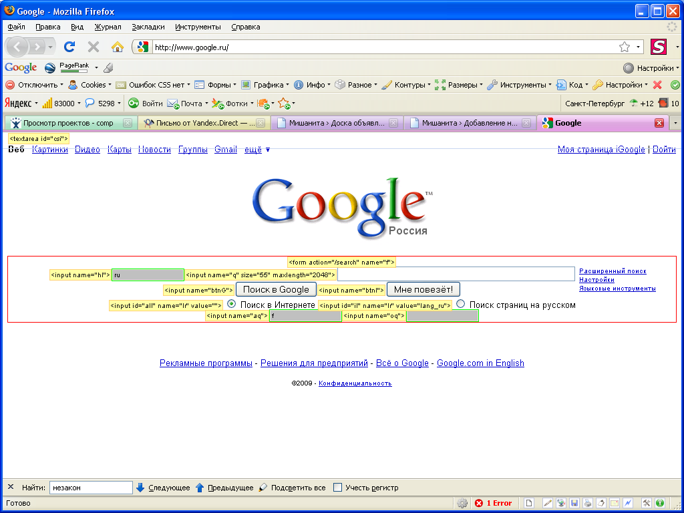Click the blue lightning icon in status bar
The width and height of the screenshot is (684, 513).
pyautogui.click(x=628, y=503)
